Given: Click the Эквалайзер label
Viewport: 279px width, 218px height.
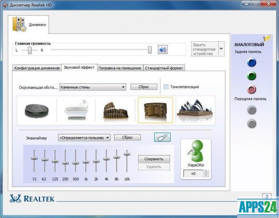Looking at the screenshot, I should point(36,138).
